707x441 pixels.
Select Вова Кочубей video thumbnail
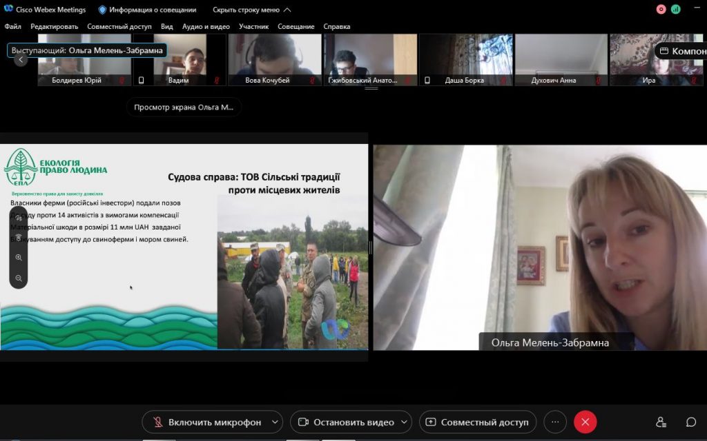275,60
